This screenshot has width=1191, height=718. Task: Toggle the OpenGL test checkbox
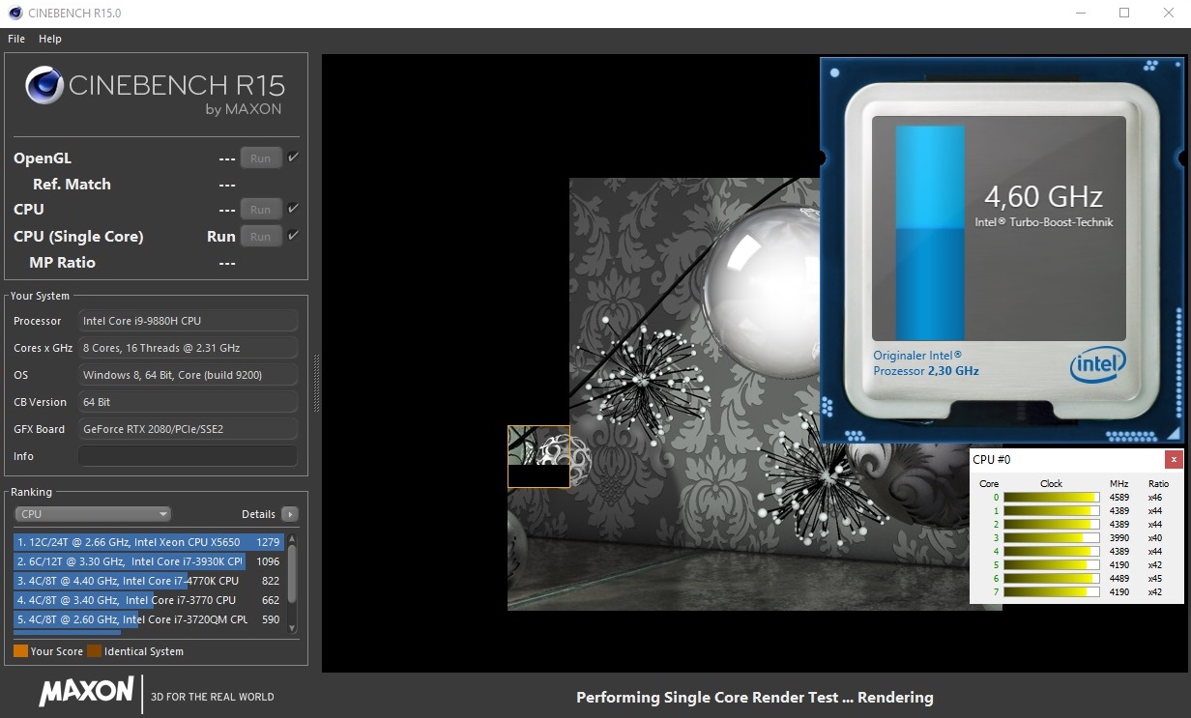(293, 158)
